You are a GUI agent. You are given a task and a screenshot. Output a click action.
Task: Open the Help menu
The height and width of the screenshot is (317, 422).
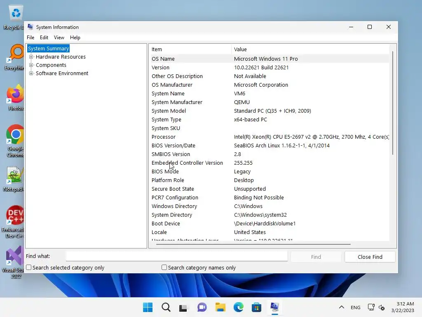click(x=75, y=38)
